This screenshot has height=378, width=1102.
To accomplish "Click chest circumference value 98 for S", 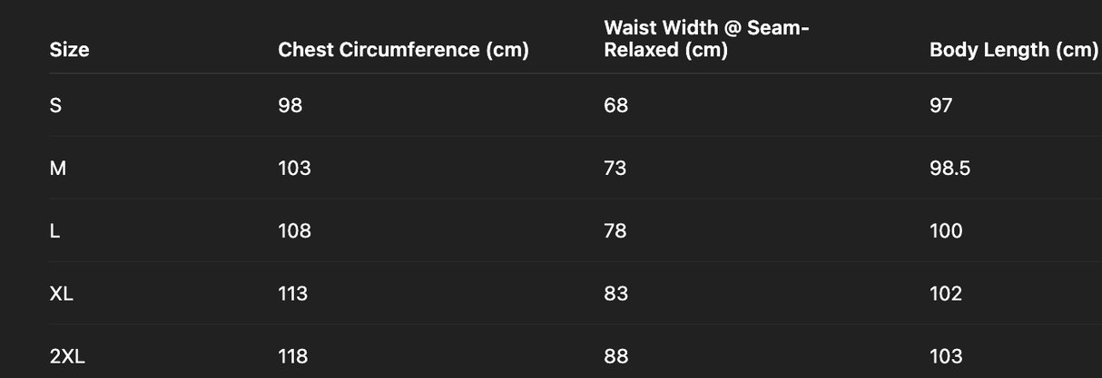I will [290, 105].
